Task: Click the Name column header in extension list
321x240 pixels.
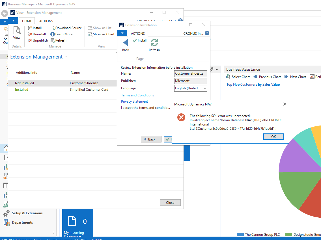Action: click(75, 73)
